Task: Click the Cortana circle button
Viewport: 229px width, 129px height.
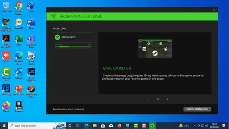Action: point(70,126)
